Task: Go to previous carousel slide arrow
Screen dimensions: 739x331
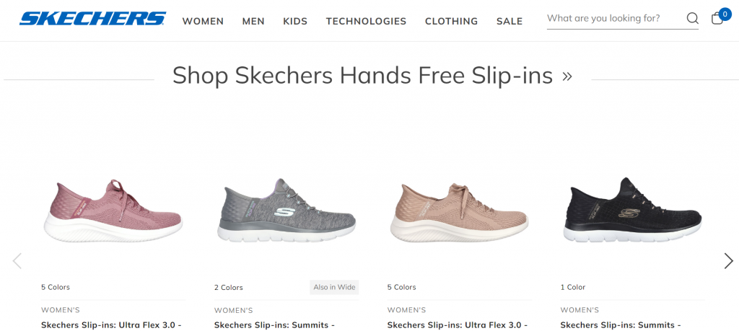Action: [17, 261]
